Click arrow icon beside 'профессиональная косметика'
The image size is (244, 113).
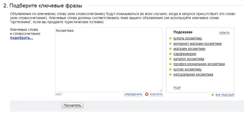(170, 64)
